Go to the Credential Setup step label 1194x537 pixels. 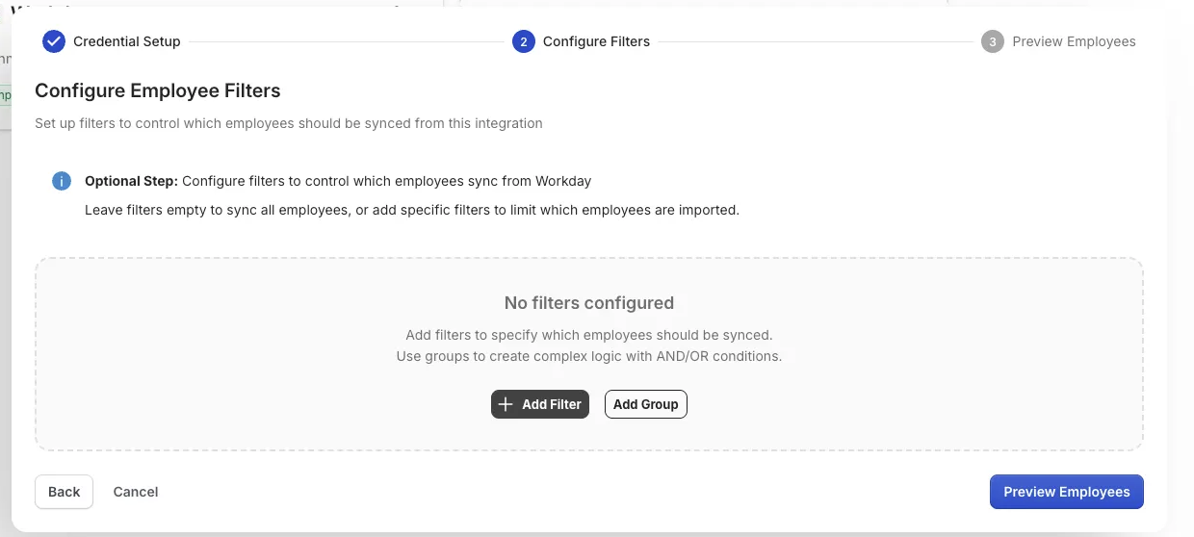click(x=127, y=41)
